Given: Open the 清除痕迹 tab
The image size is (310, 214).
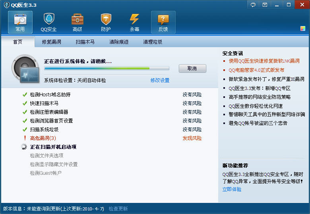Looking at the screenshot, I should point(119,42).
